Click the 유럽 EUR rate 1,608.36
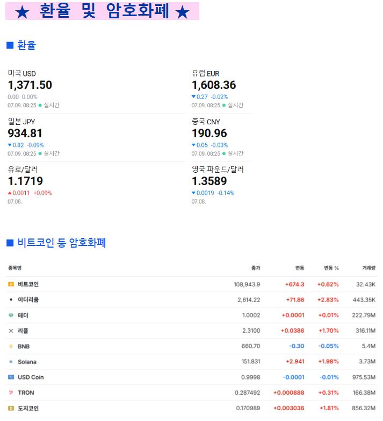 pos(214,85)
